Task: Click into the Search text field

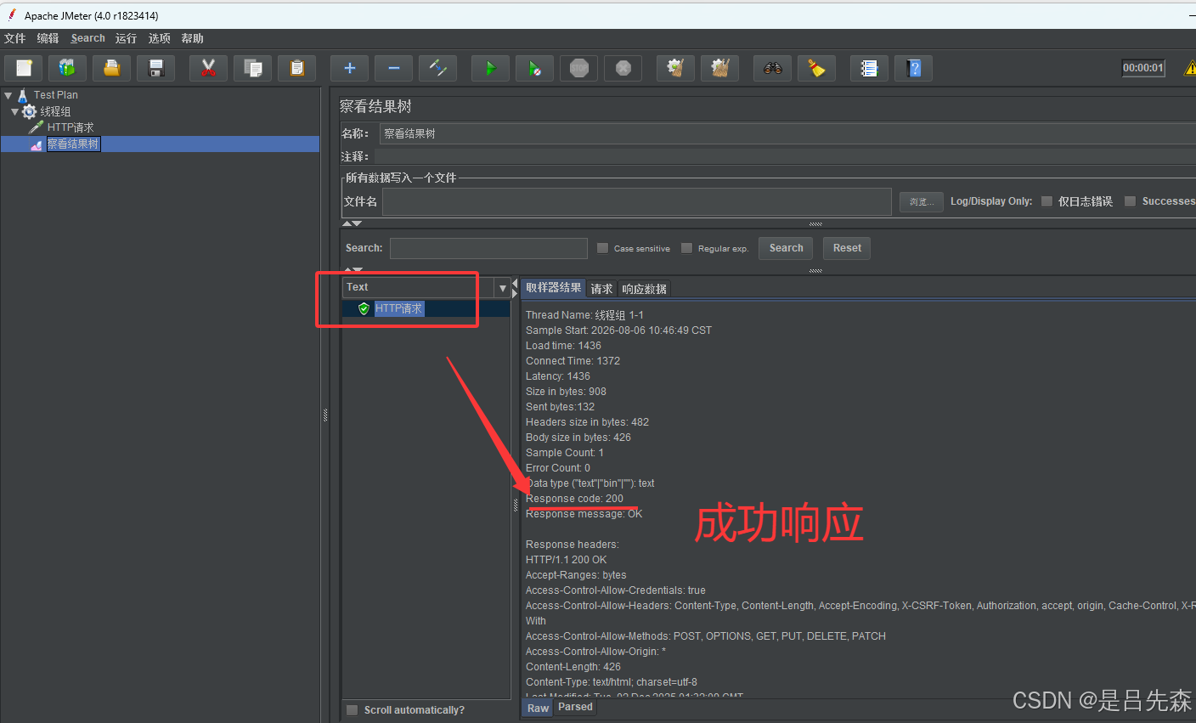Action: coord(488,248)
